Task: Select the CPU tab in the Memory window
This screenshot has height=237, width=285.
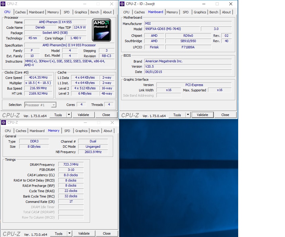Action: (x=8, y=131)
